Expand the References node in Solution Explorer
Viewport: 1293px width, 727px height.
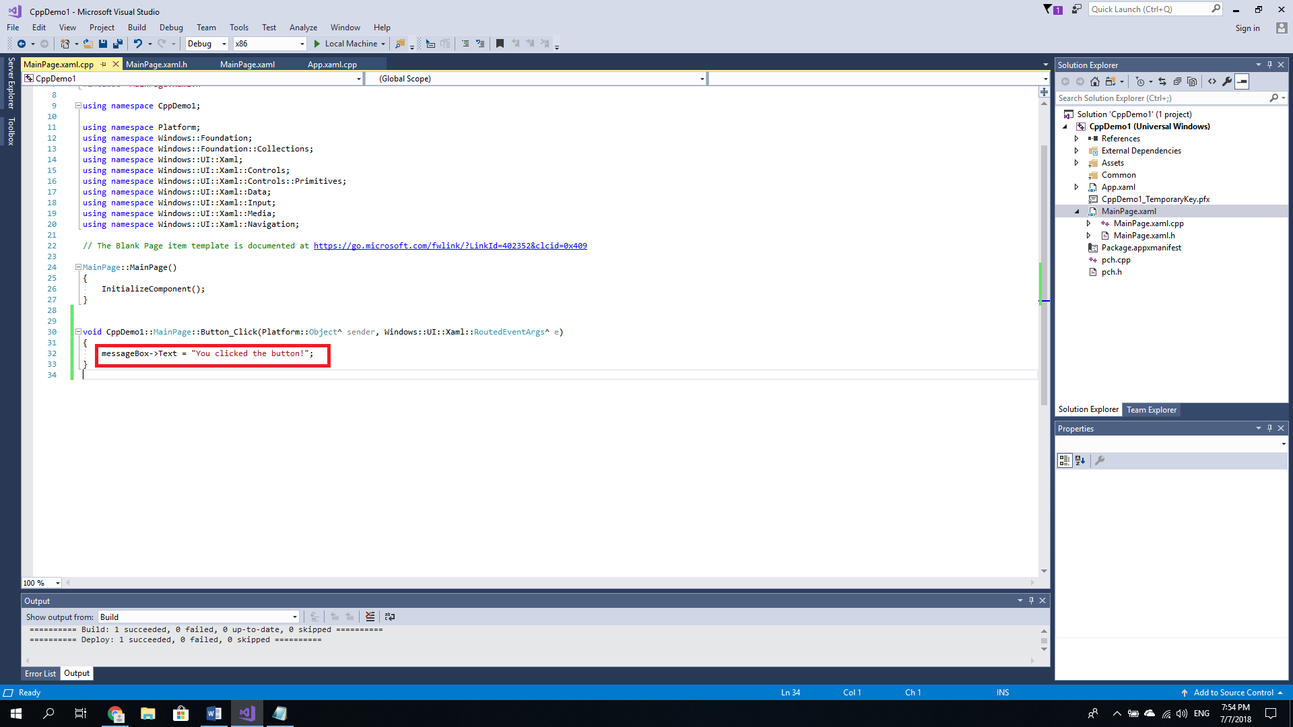(1076, 139)
